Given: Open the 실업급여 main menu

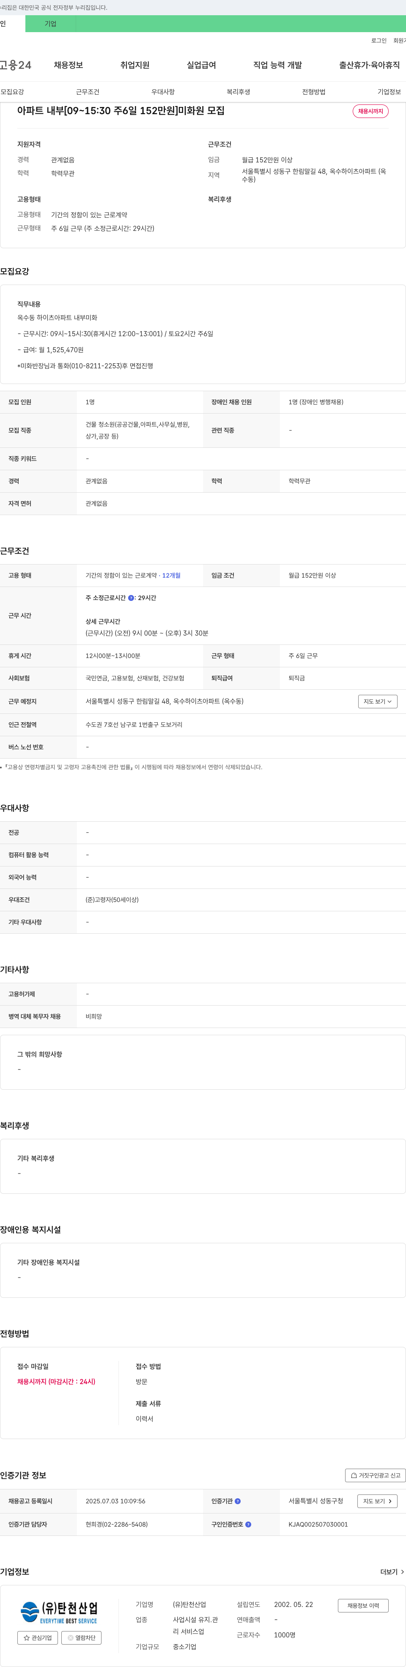Looking at the screenshot, I should point(201,66).
